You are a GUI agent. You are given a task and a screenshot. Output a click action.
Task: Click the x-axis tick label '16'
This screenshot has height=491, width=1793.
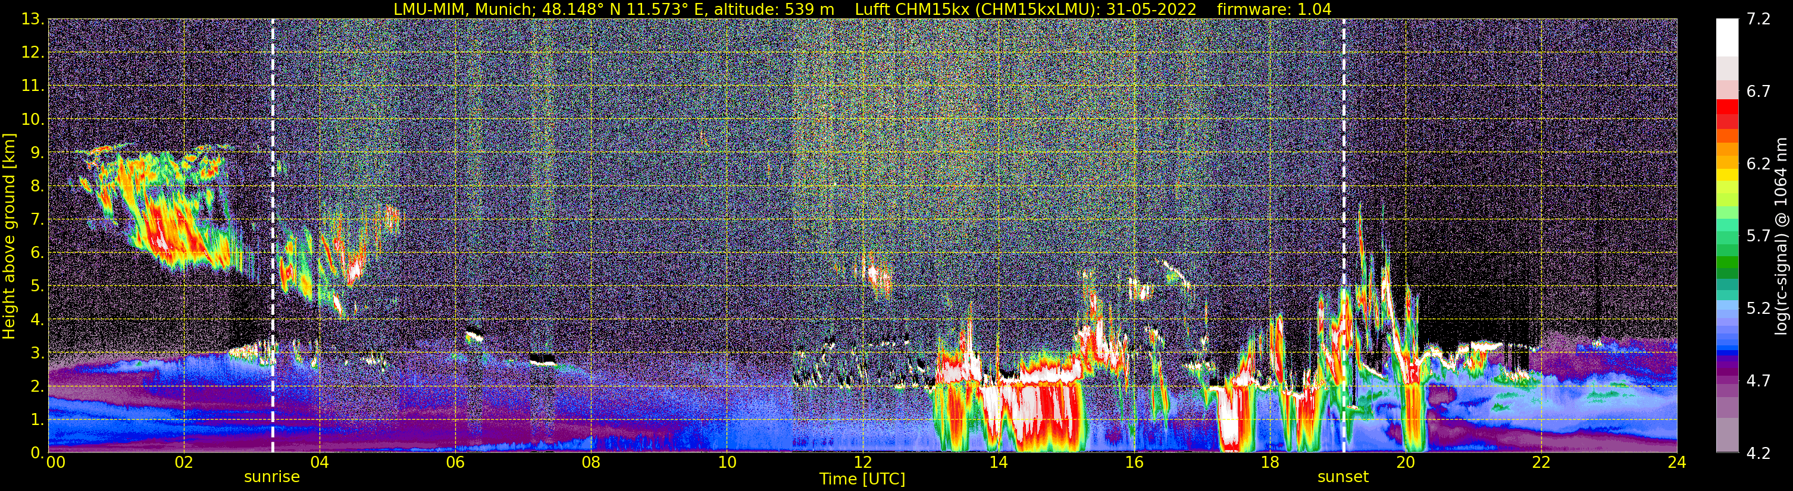coord(1134,463)
